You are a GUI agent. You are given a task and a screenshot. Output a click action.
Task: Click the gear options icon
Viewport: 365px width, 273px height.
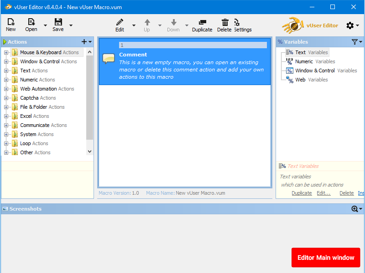[350, 25]
